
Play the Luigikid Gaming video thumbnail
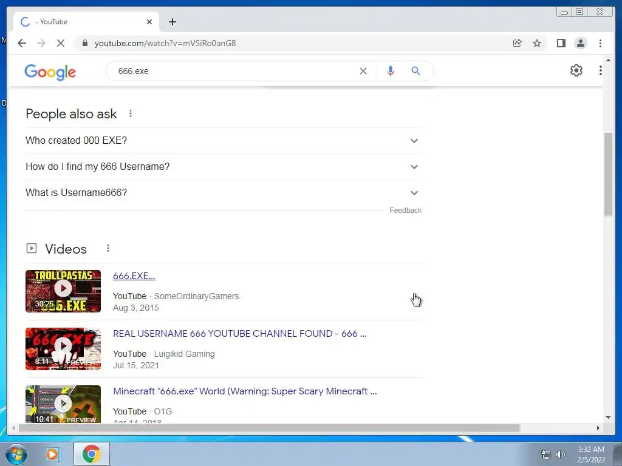pyautogui.click(x=63, y=349)
